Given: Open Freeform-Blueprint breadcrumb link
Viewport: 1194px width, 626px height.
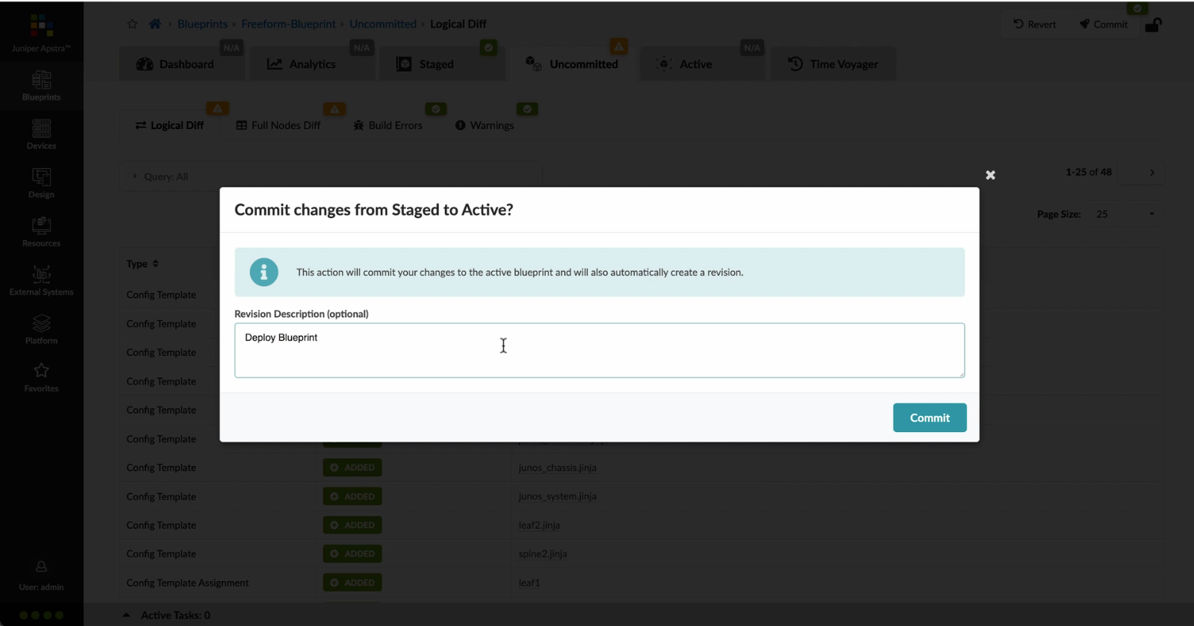Looking at the screenshot, I should [x=288, y=24].
